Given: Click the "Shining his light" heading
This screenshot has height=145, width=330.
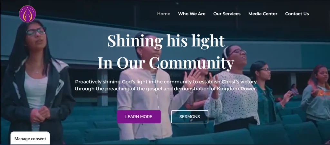Looking at the screenshot, I should click(x=166, y=41).
